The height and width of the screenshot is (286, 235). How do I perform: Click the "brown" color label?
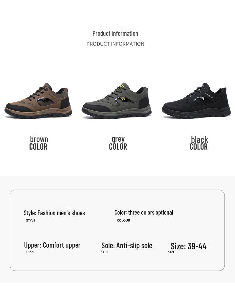coord(39,139)
